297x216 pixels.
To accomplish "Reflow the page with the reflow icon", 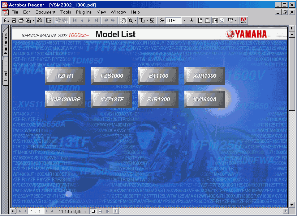I will (x=222, y=20).
